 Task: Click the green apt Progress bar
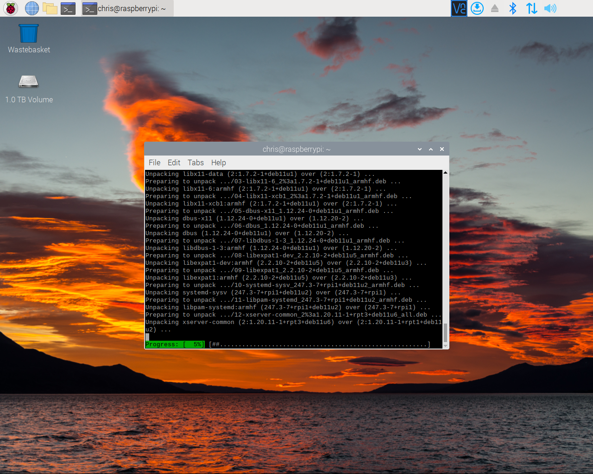175,344
